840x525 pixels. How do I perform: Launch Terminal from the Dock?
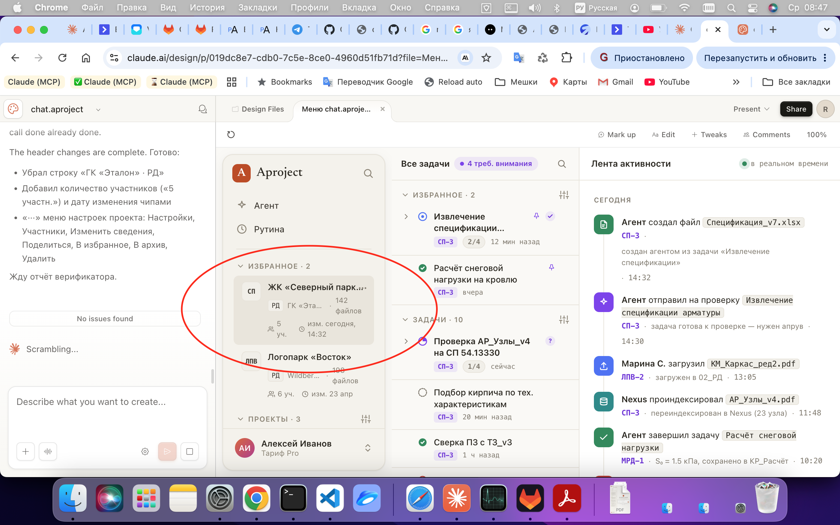tap(293, 498)
